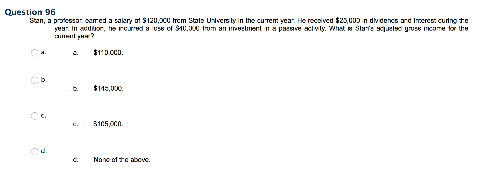Click the 'c.' label beside third radio
This screenshot has height=191, width=481.
pyautogui.click(x=44, y=115)
